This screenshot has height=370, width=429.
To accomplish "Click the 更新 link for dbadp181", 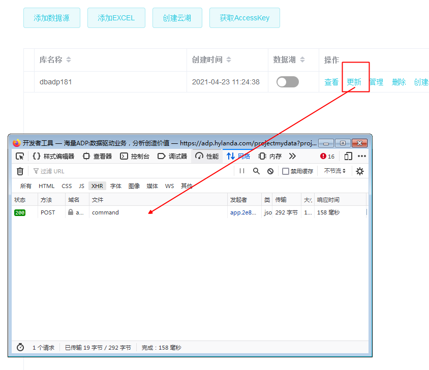I will (354, 82).
